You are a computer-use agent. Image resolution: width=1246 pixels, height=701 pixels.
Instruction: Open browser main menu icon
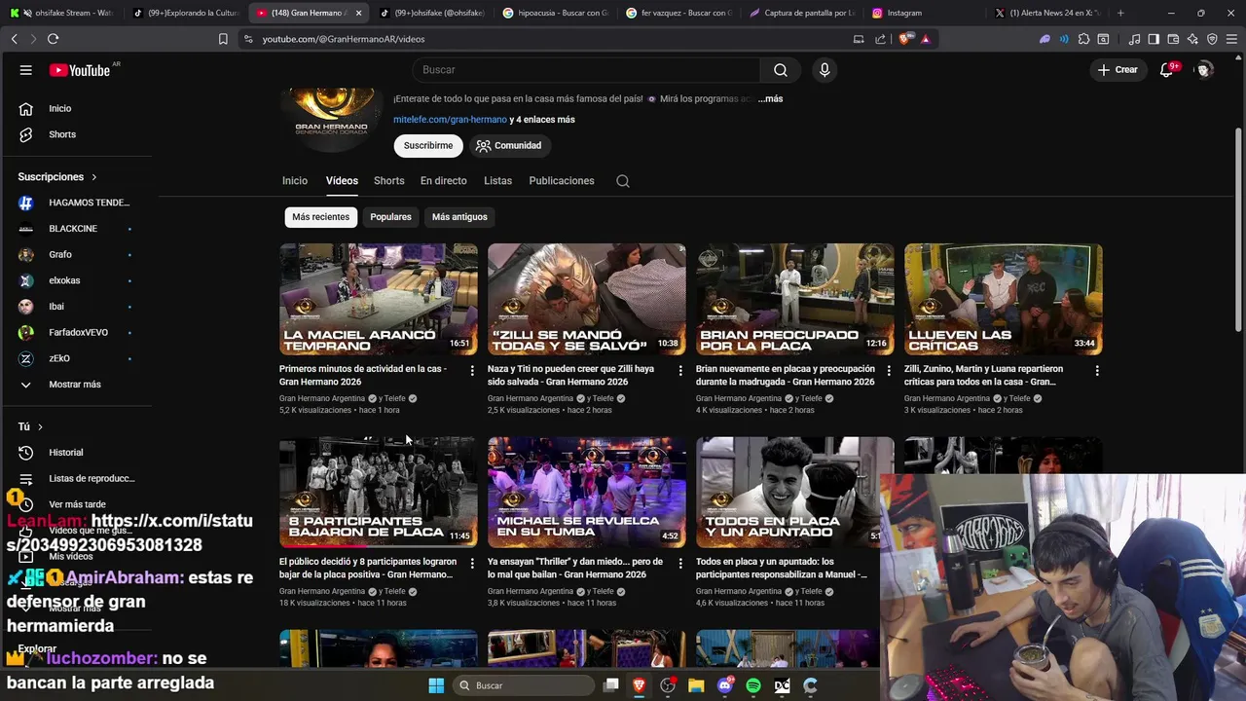click(x=1231, y=39)
